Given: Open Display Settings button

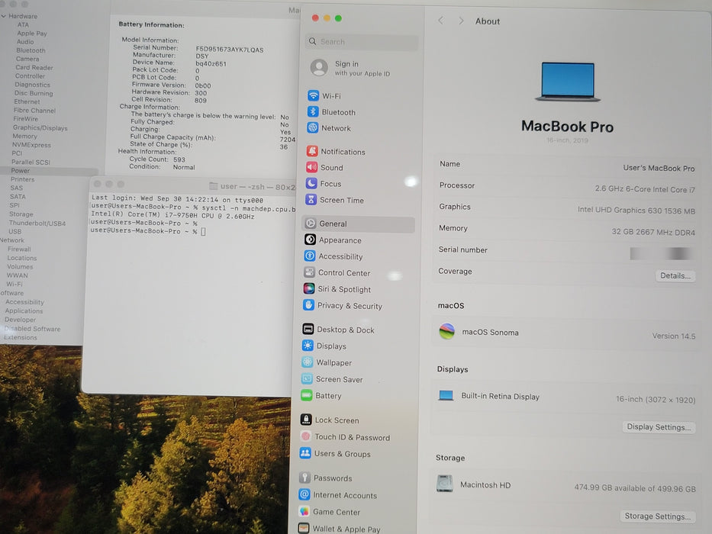Looking at the screenshot, I should click(x=659, y=427).
